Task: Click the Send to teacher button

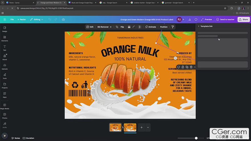Action: 225,19
